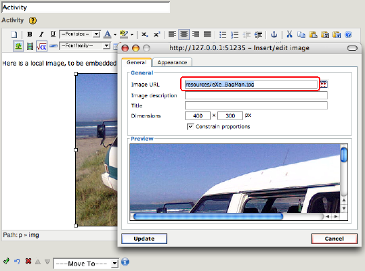Click the blue undo arrow icon

(x=17, y=262)
